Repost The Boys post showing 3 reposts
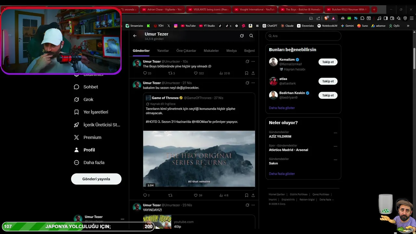The image size is (416, 234). (x=172, y=73)
